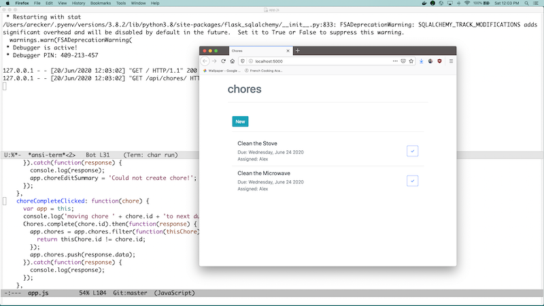
Task: Click the round profile extension icon
Action: 430,61
